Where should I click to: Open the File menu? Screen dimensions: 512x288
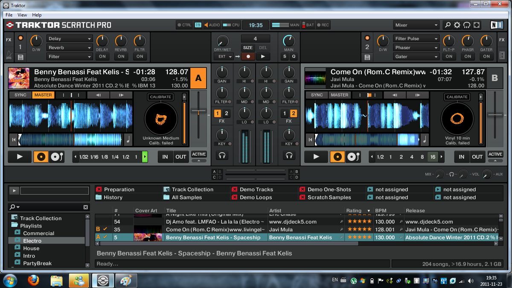tap(9, 15)
